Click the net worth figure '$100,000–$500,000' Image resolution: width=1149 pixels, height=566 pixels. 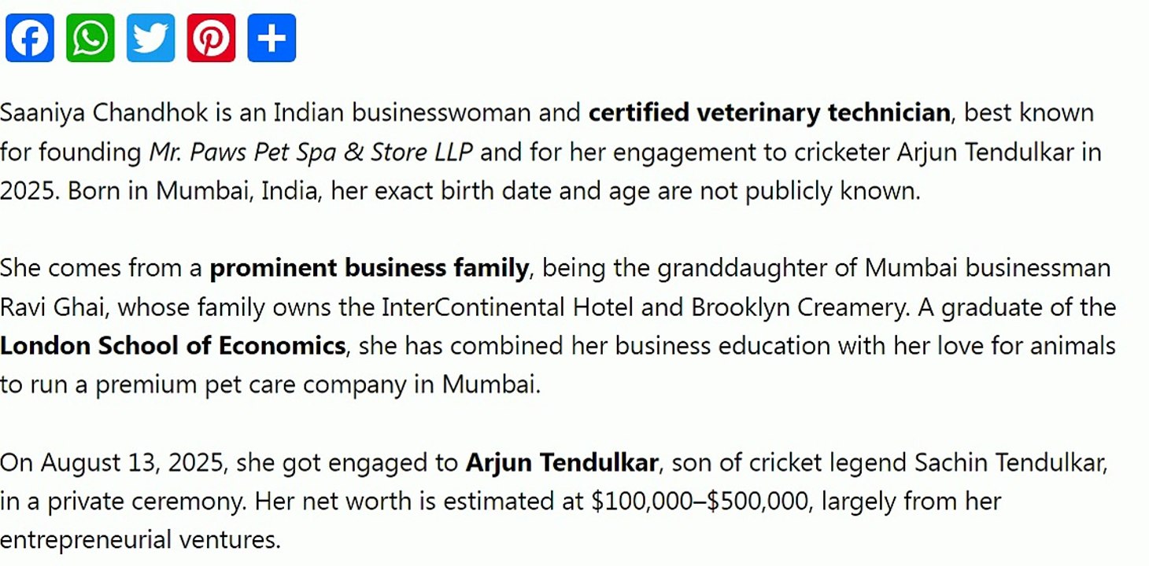pyautogui.click(x=700, y=501)
